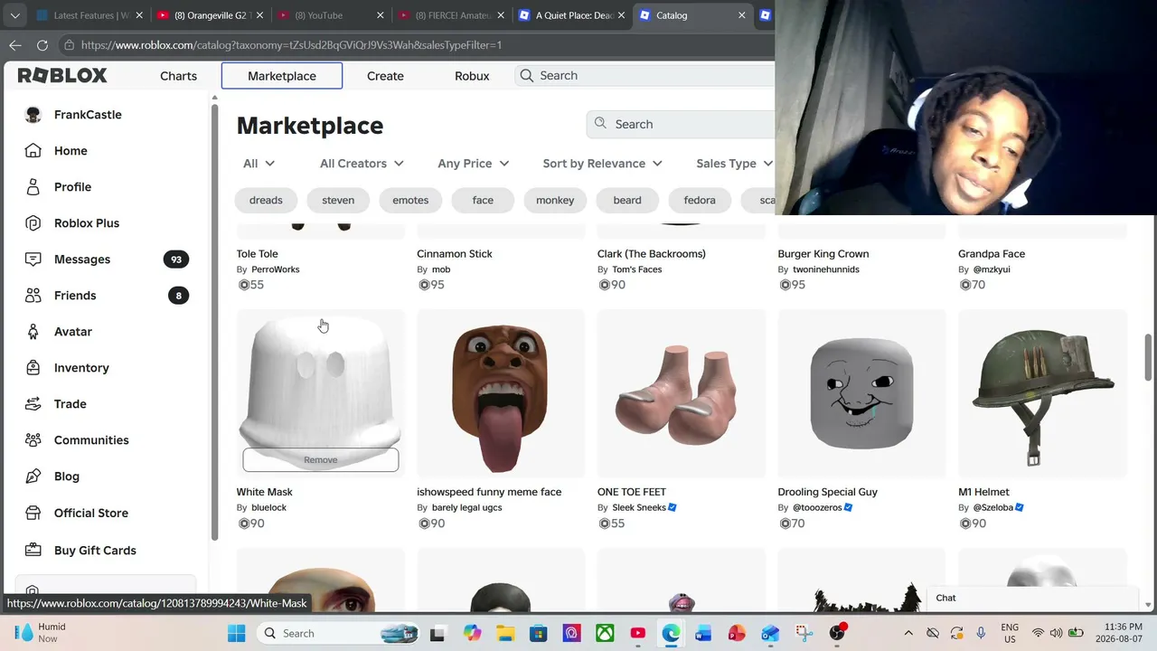Select the steven tag chip

(x=338, y=200)
